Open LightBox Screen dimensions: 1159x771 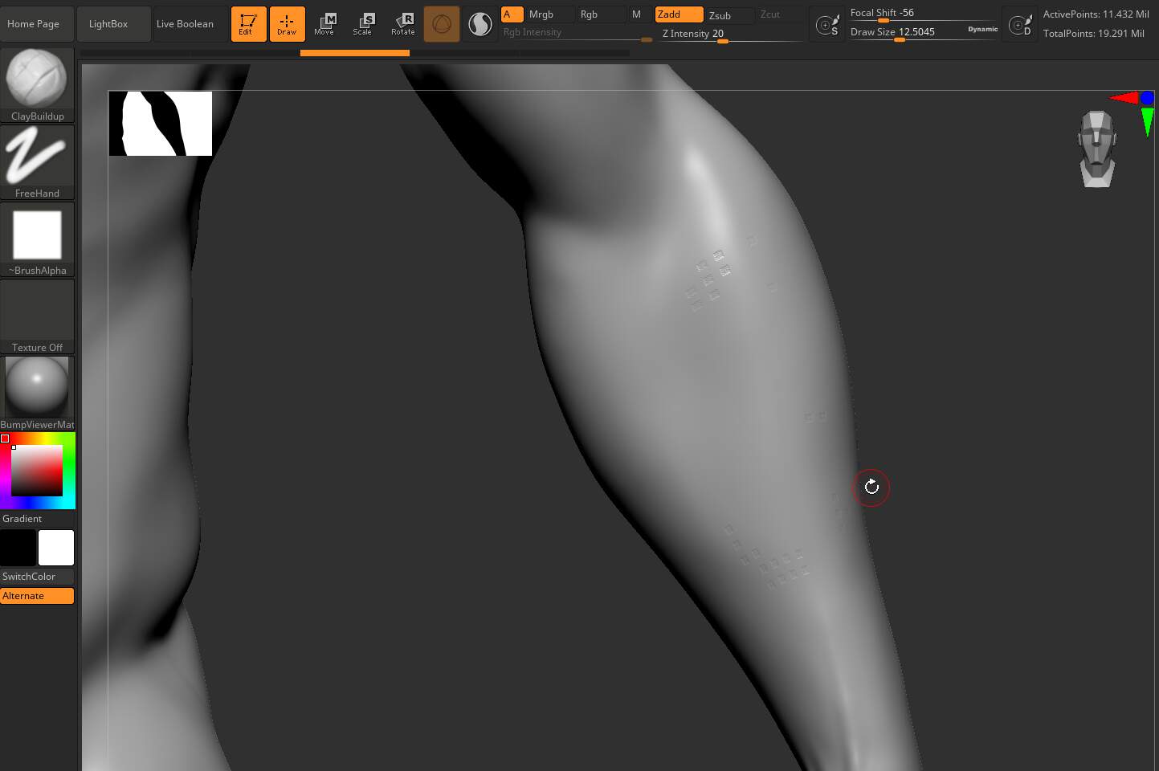point(108,23)
